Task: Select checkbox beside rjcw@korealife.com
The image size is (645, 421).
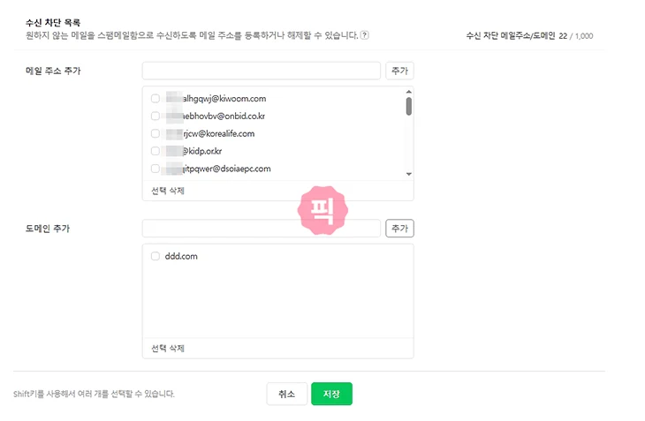Action: pyautogui.click(x=156, y=133)
